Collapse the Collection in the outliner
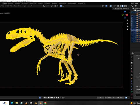 (133, 10)
